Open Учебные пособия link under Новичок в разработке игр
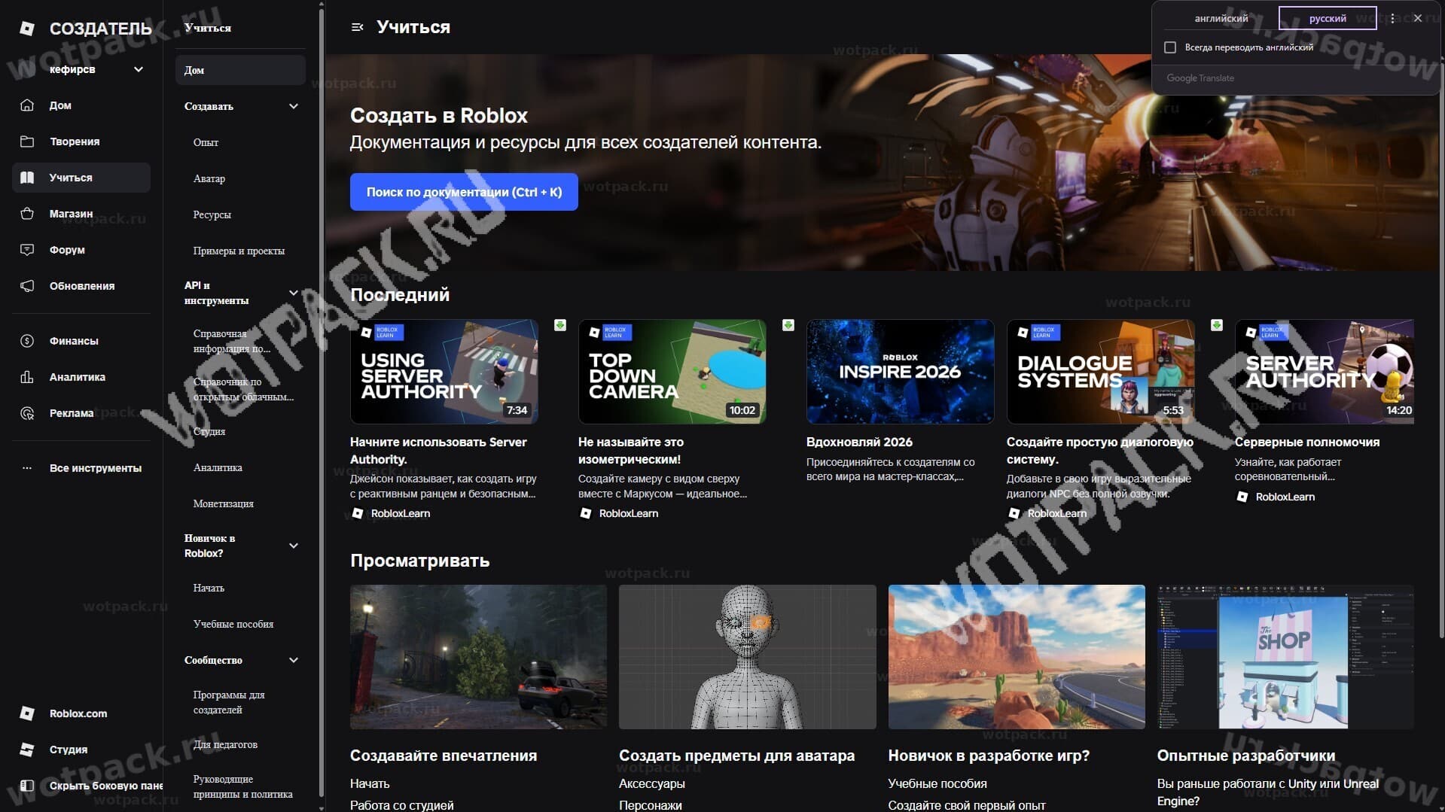This screenshot has width=1445, height=812. (x=937, y=783)
